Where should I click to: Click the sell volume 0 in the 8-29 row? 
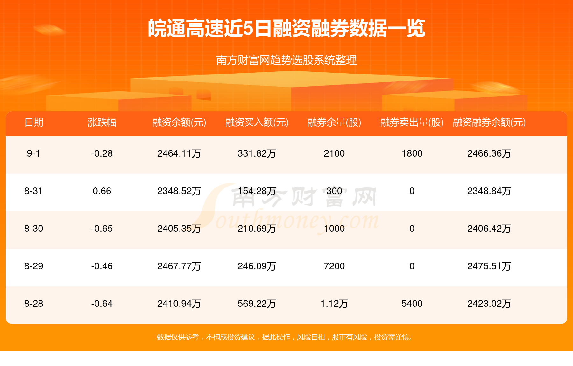pyautogui.click(x=412, y=266)
